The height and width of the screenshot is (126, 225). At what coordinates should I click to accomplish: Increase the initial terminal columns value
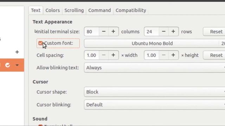(x=113, y=31)
